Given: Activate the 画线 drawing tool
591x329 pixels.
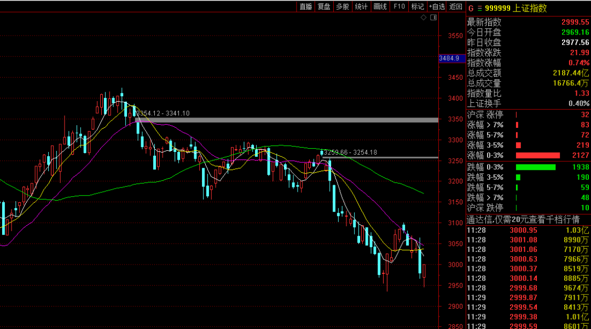Looking at the screenshot, I should [x=380, y=7].
